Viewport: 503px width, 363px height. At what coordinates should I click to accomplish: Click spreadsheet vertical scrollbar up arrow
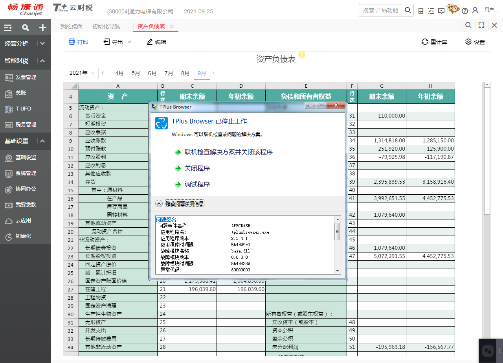[487, 85]
